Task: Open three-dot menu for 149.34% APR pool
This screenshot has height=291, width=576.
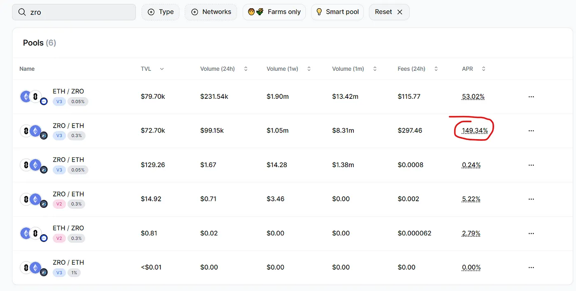Action: click(x=531, y=131)
